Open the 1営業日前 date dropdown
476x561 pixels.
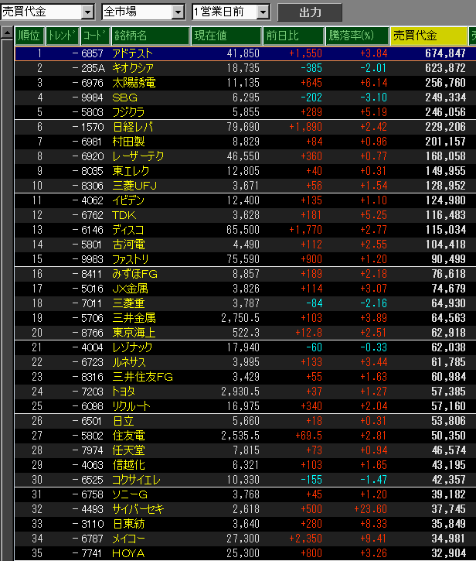[x=263, y=12]
